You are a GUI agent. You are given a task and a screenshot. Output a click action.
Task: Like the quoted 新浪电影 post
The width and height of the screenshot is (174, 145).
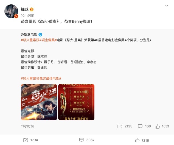[x=158, y=126]
